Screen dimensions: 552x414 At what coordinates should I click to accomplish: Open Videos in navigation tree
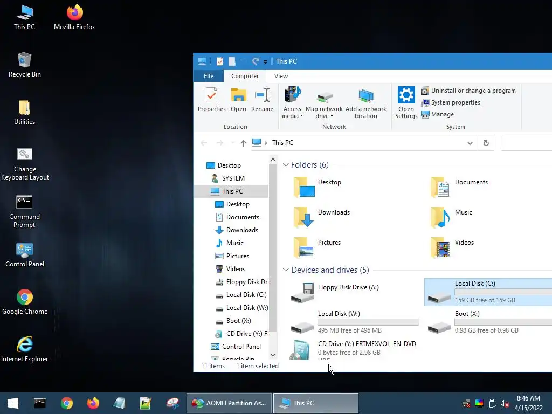coord(230,269)
